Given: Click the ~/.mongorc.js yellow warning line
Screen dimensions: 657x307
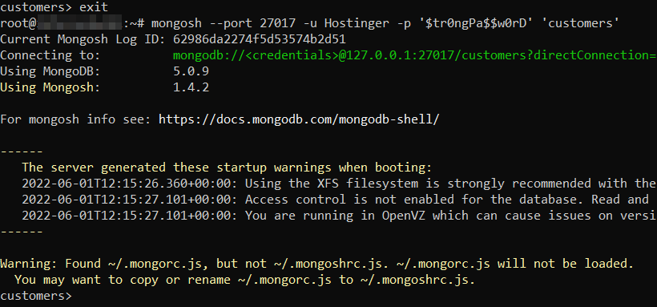Looking at the screenshot, I should [x=316, y=264].
